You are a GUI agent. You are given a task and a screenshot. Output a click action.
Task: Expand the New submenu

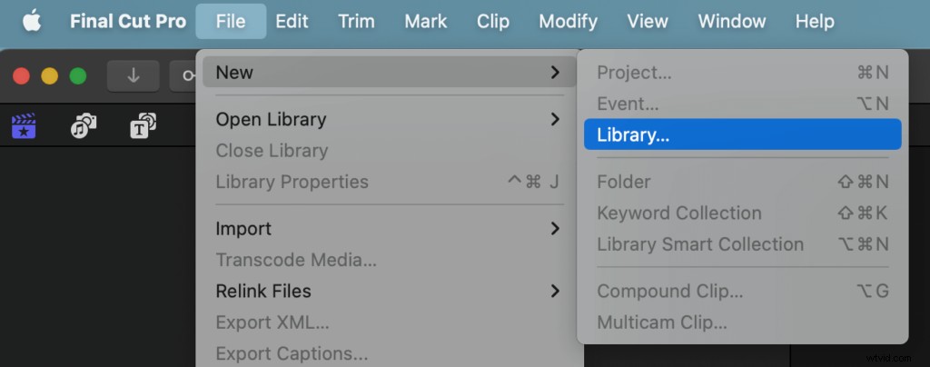click(x=389, y=73)
